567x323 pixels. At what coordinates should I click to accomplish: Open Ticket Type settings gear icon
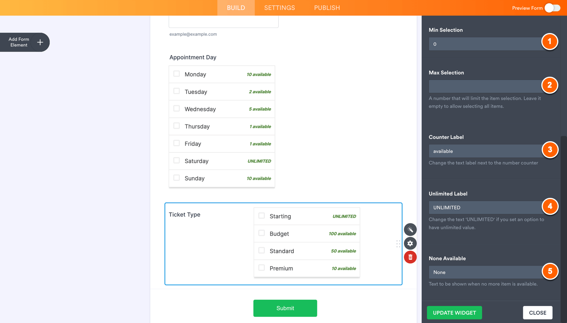click(410, 243)
